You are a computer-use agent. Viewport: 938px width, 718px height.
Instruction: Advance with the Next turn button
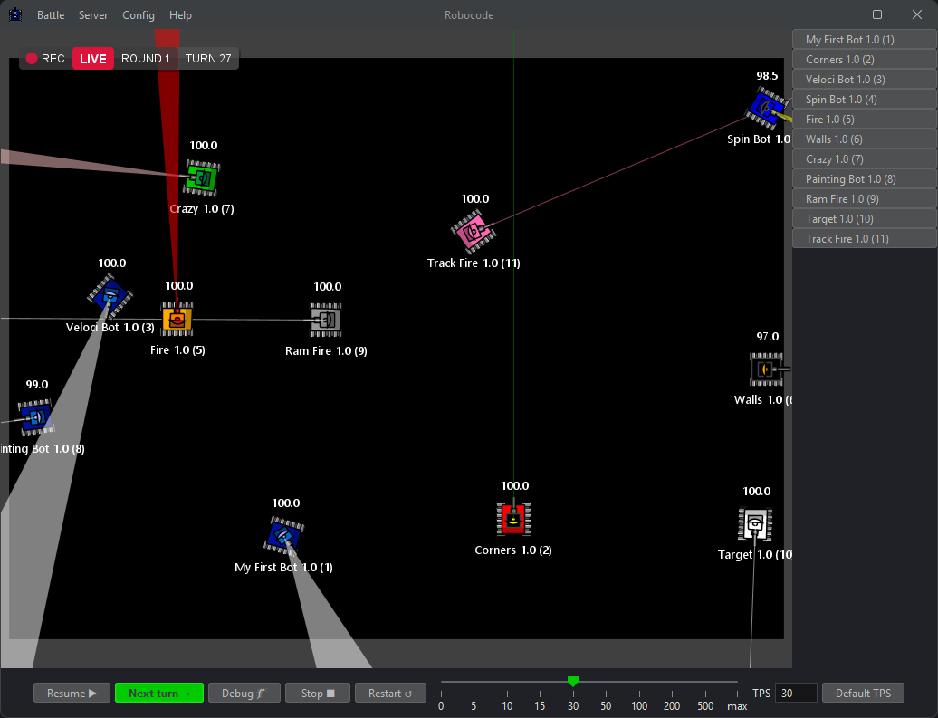[159, 693]
